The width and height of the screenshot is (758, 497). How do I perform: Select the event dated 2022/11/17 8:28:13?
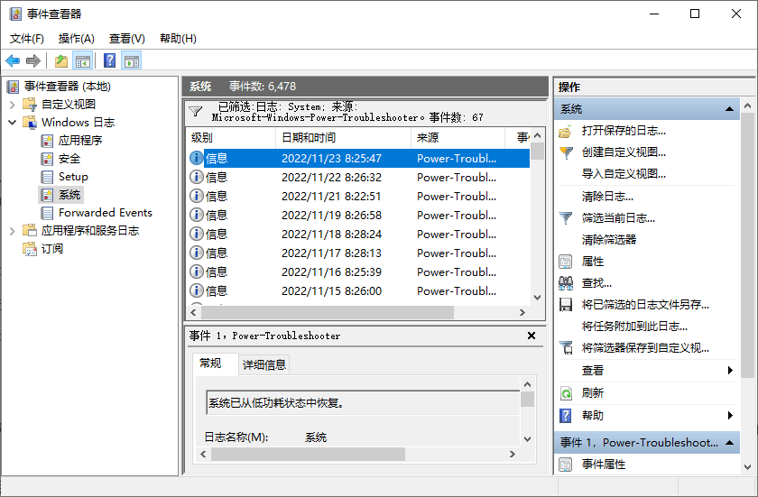358,253
